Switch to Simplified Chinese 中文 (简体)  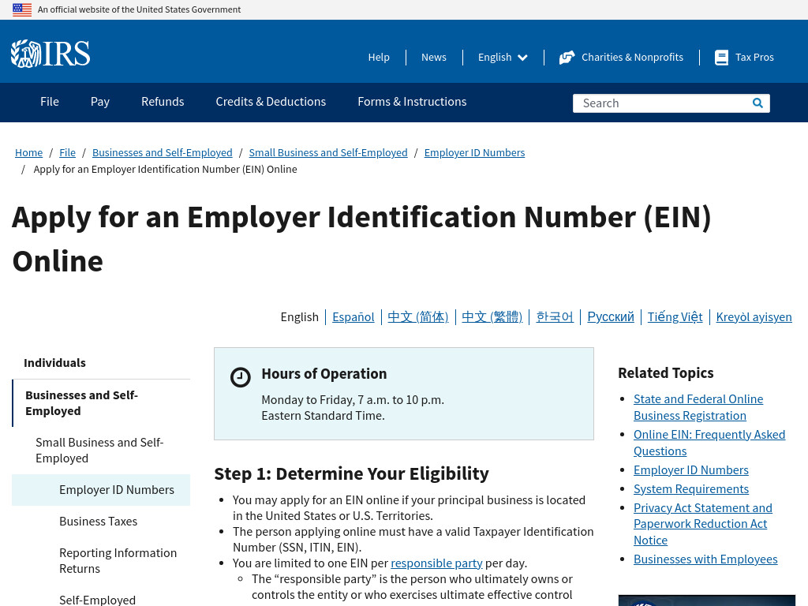(418, 317)
